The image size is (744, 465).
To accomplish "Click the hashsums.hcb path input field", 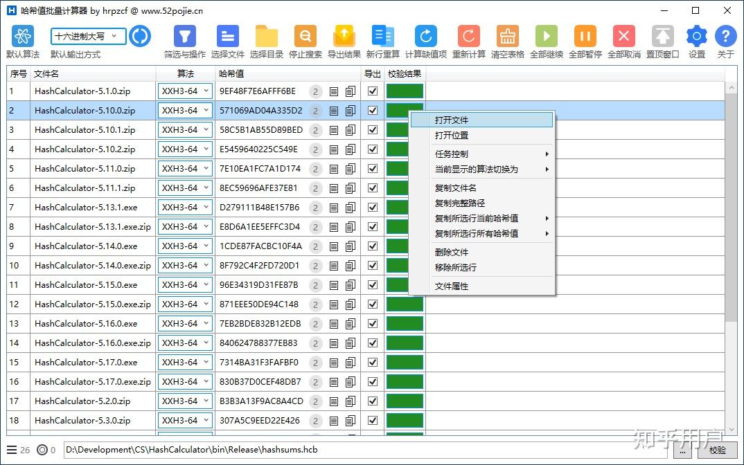I will (x=346, y=450).
